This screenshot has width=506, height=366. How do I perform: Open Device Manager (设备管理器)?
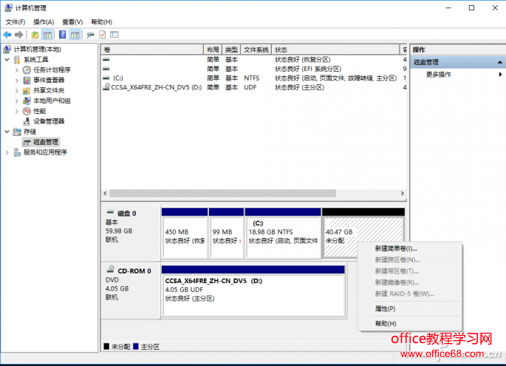click(49, 121)
